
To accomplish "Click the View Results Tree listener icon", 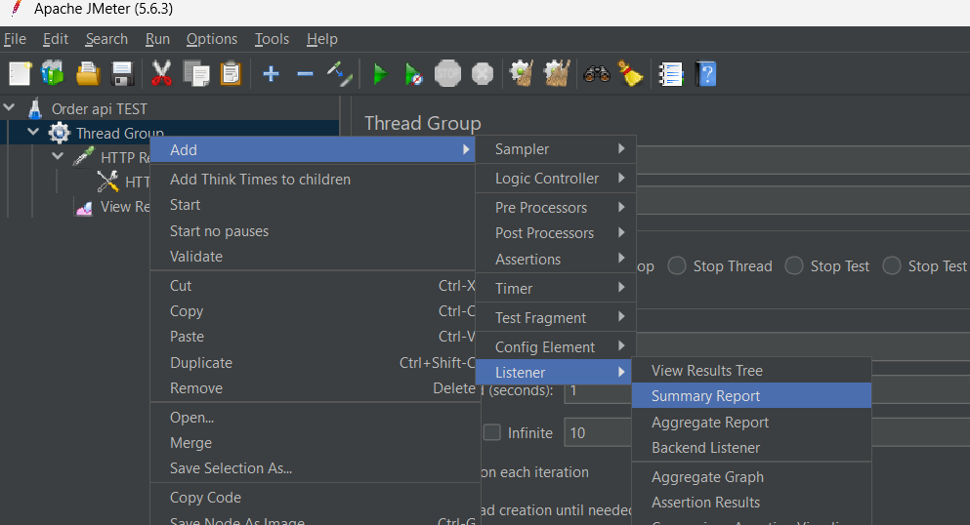I will point(84,208).
